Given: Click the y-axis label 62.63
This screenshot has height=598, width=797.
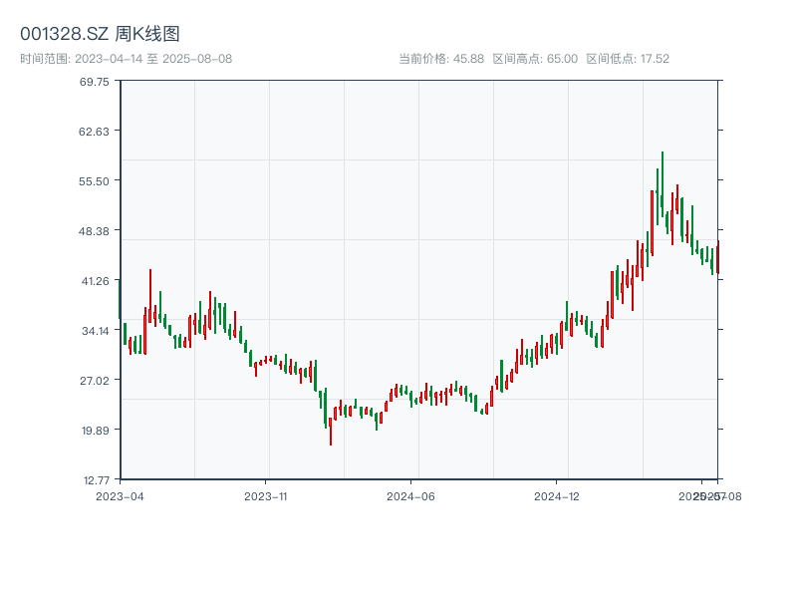Looking at the screenshot, I should point(94,132).
